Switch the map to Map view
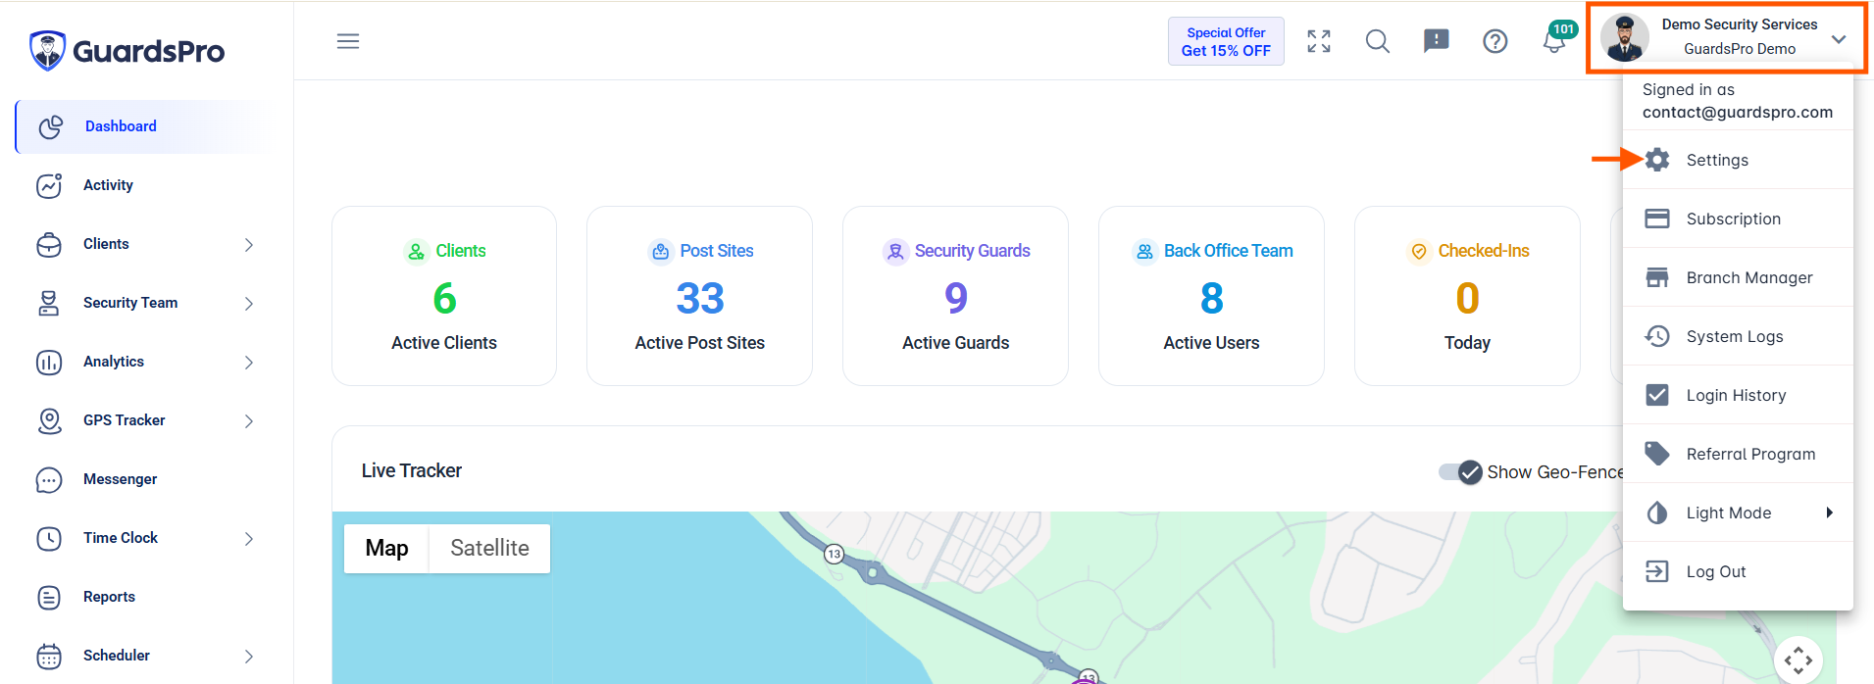Viewport: 1874px width, 684px height. tap(386, 548)
